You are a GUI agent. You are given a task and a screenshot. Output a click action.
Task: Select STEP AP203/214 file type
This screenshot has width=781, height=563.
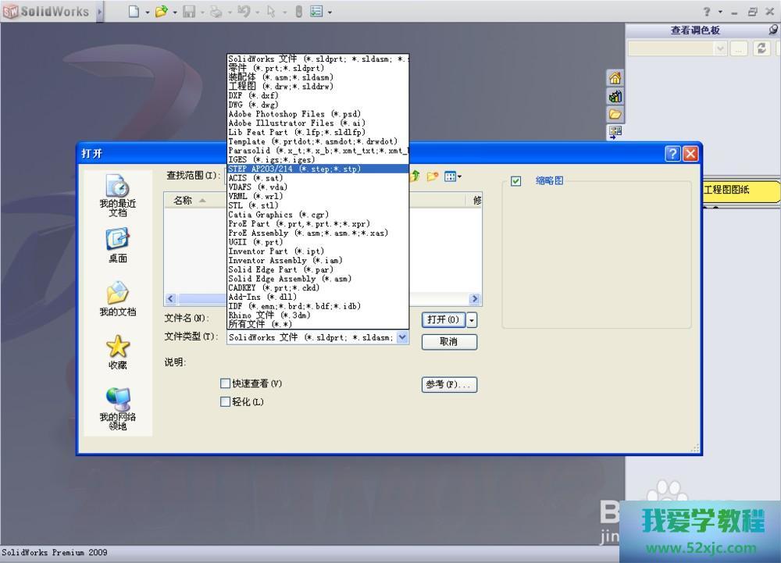point(294,169)
